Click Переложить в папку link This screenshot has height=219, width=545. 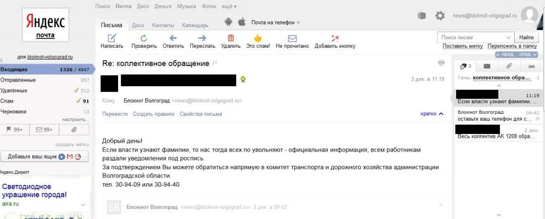point(513,46)
